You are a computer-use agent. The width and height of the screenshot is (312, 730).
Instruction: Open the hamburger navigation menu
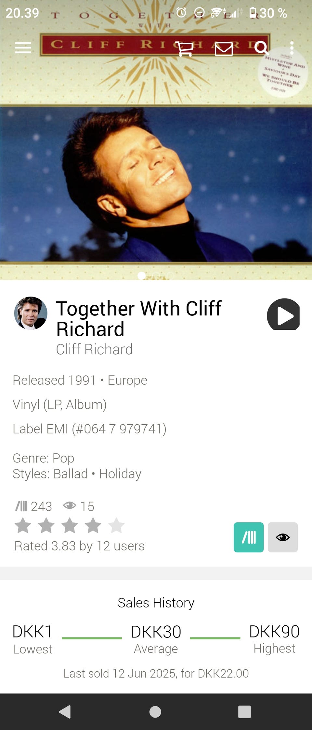23,48
